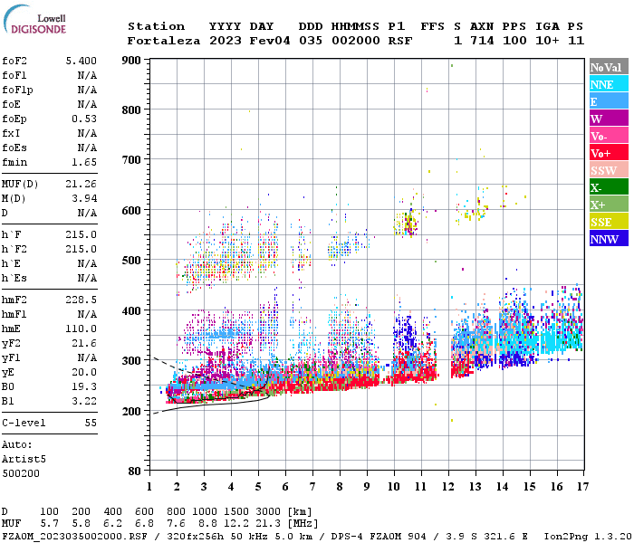This screenshot has height=543, width=634.
Task: Click the 5 MHz x-axis label
Action: [x=258, y=487]
